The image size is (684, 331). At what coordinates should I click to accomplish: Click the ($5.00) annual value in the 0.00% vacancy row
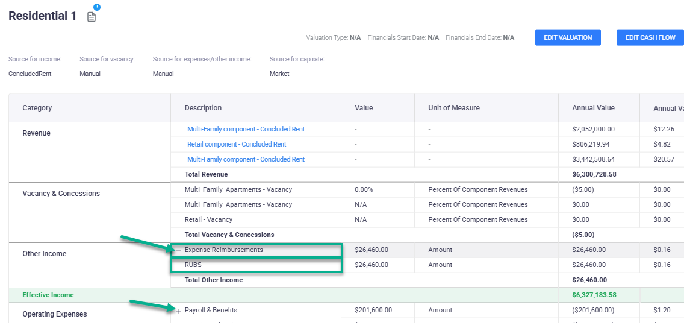tap(583, 189)
